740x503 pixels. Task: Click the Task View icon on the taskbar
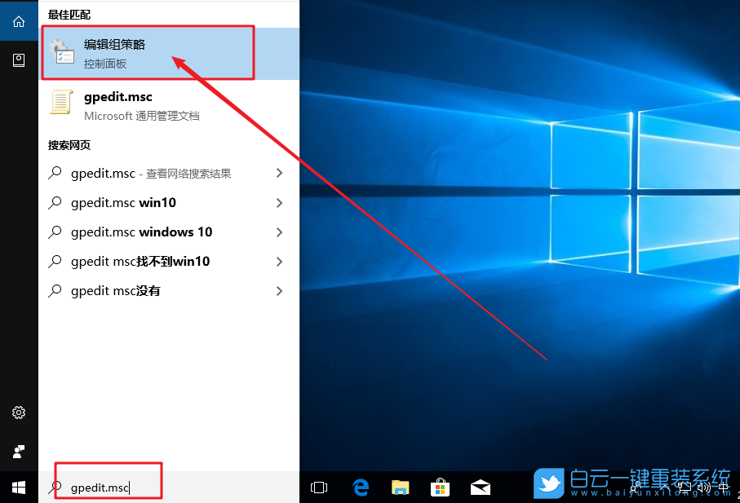point(318,487)
